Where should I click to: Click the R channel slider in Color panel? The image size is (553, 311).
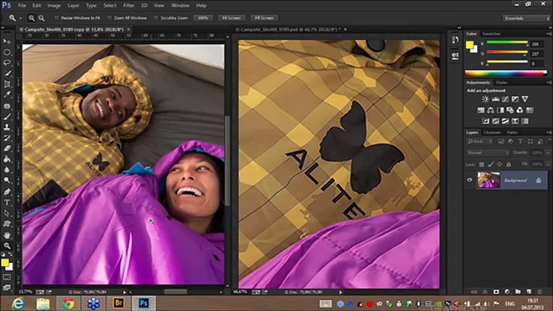coord(507,43)
